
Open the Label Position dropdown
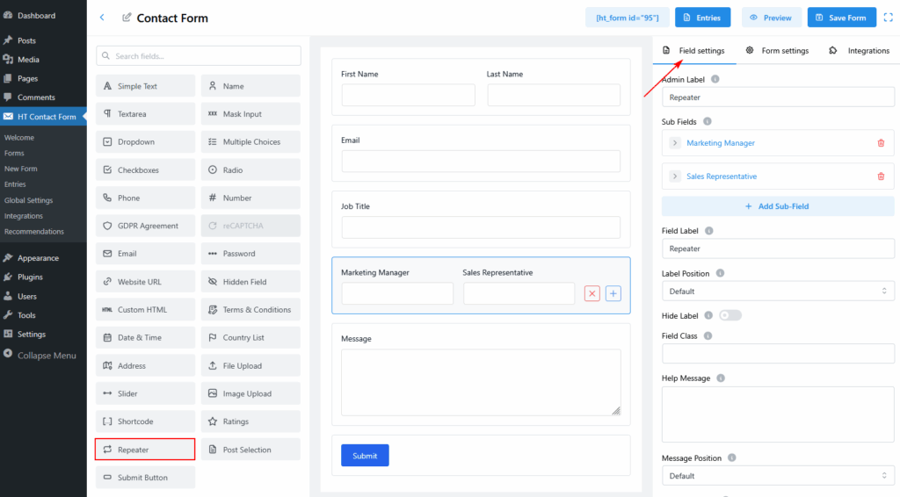778,292
